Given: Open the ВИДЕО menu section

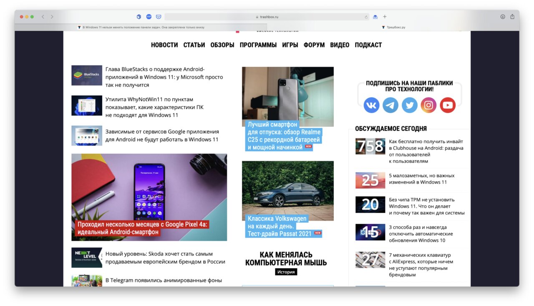Looking at the screenshot, I should (340, 45).
